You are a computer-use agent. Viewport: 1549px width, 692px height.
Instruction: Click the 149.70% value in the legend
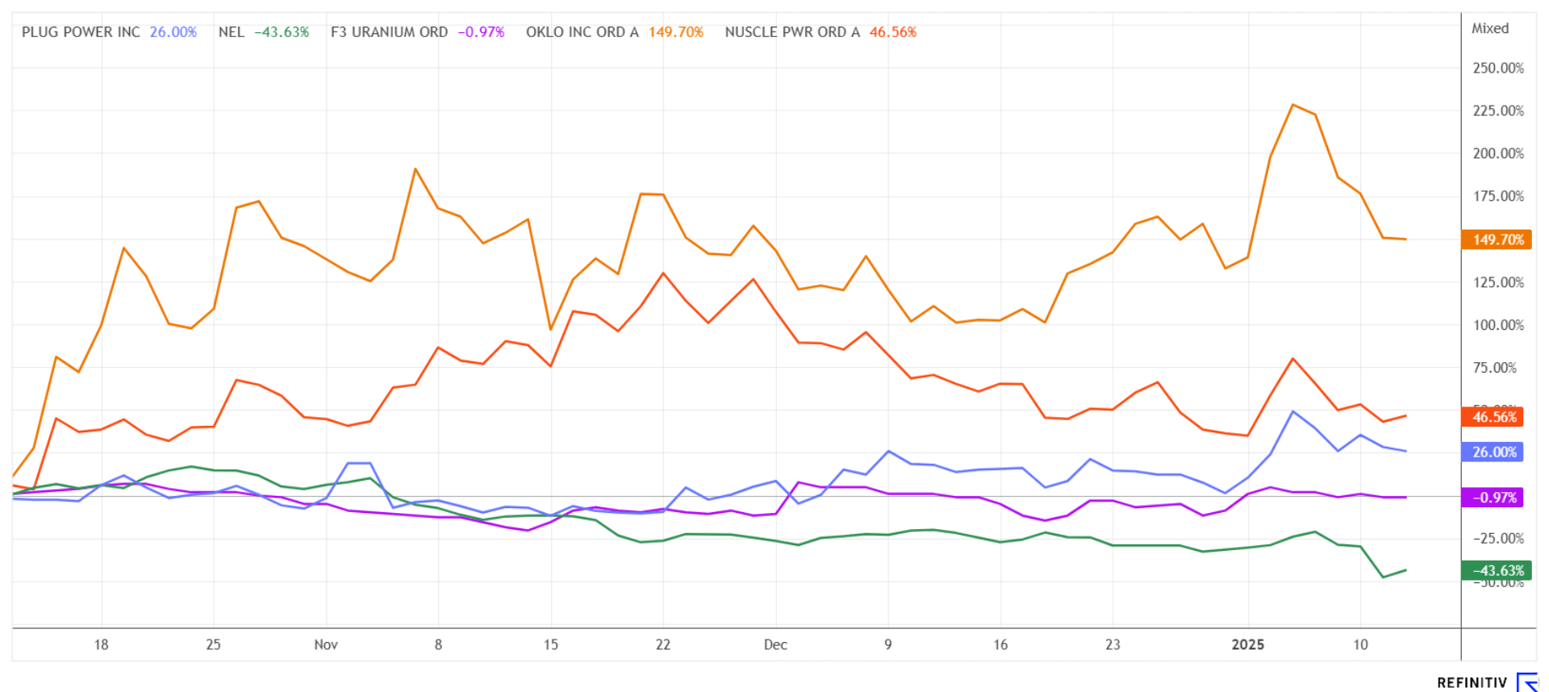[676, 32]
